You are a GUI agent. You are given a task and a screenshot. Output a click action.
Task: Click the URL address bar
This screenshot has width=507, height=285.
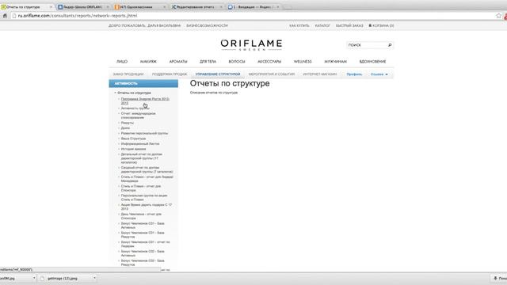pyautogui.click(x=252, y=16)
